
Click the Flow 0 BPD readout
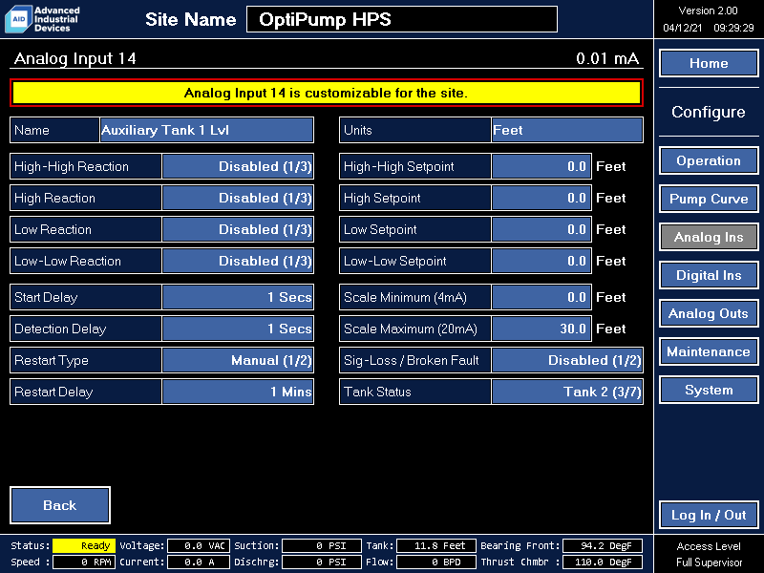(436, 562)
